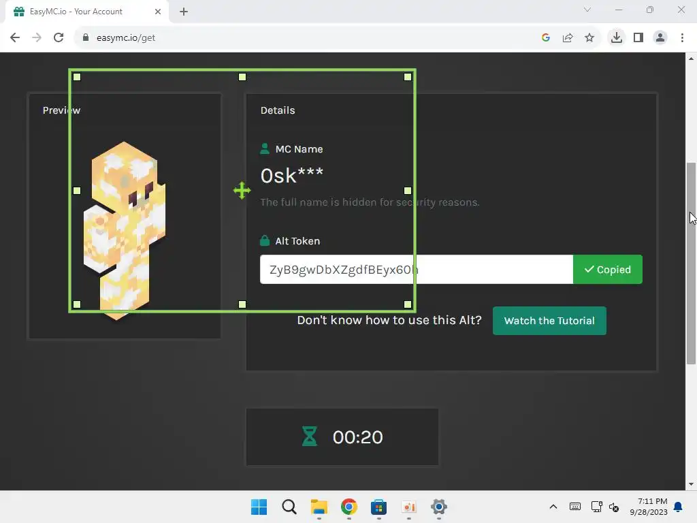
Task: Click the MC Name person icon
Action: pos(265,149)
